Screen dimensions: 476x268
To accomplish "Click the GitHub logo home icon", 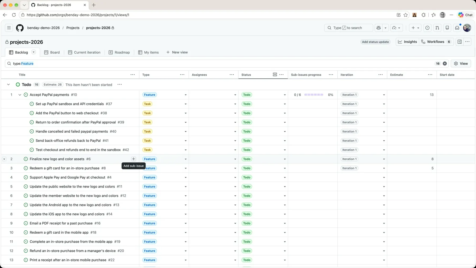I will pyautogui.click(x=20, y=28).
